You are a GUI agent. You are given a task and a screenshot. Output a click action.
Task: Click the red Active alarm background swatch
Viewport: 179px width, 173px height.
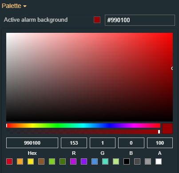point(97,20)
